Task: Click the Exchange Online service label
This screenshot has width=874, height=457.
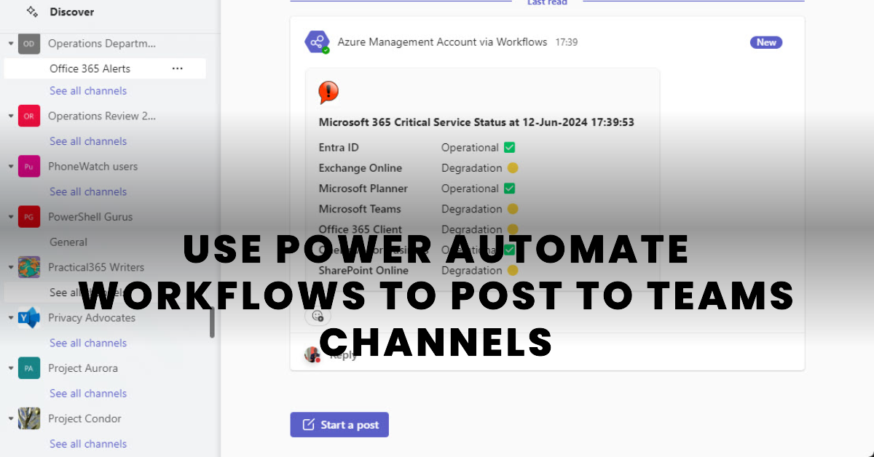Action: pyautogui.click(x=361, y=168)
